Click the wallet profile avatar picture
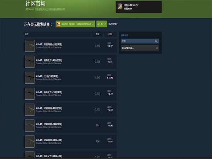This screenshot has width=212, height=159. (120, 6)
